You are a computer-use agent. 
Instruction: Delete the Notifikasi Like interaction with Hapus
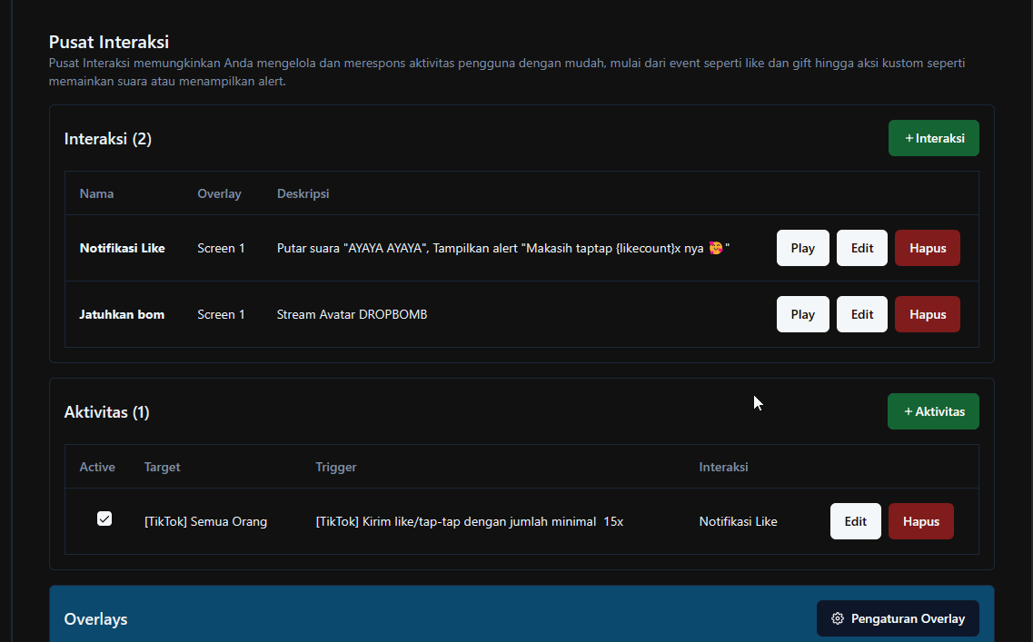click(x=927, y=248)
